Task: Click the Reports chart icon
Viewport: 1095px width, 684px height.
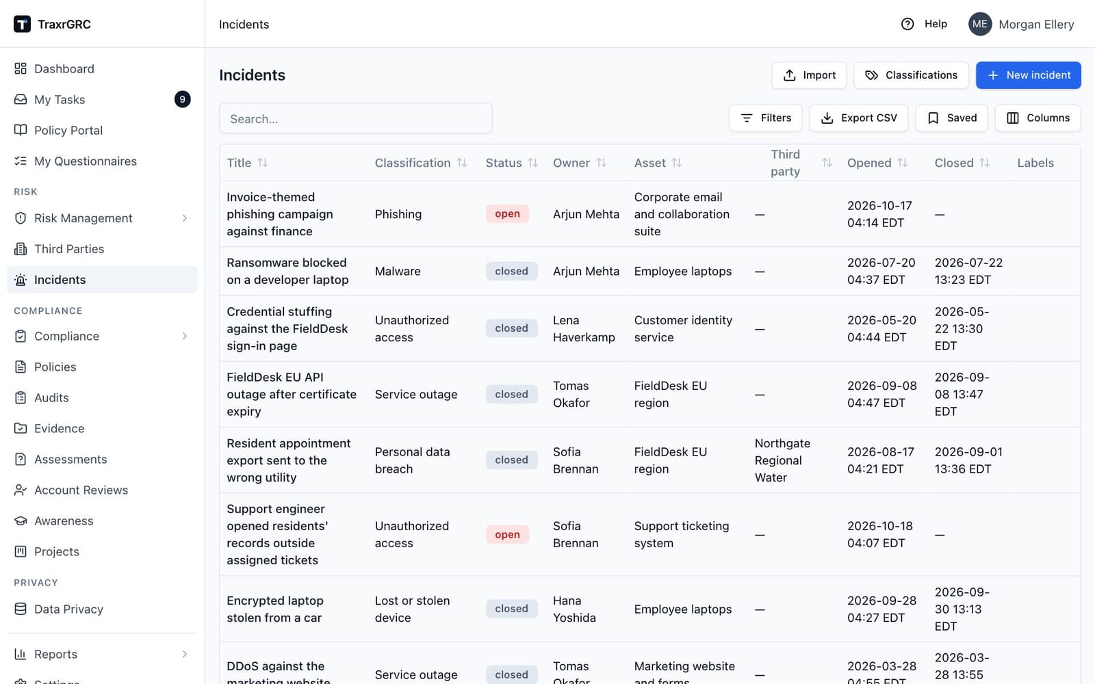Action: [x=21, y=654]
